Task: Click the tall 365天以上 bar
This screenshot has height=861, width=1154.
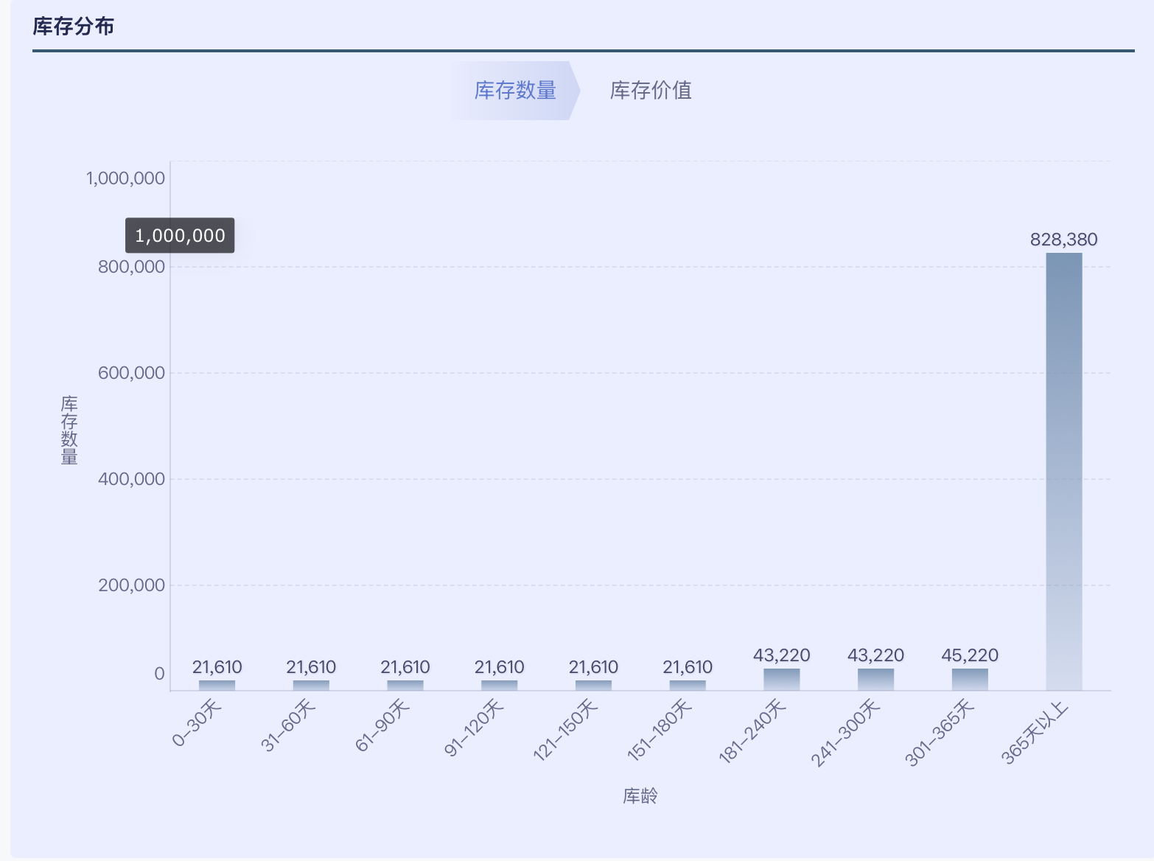Action: pyautogui.click(x=1063, y=472)
